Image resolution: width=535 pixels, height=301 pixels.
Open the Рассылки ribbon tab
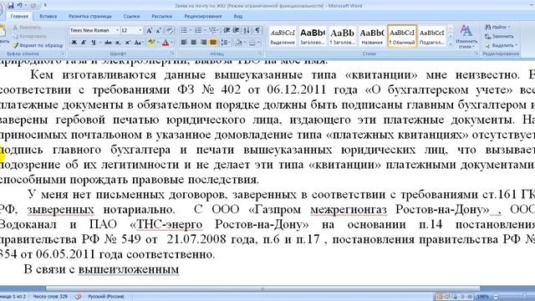pos(161,17)
